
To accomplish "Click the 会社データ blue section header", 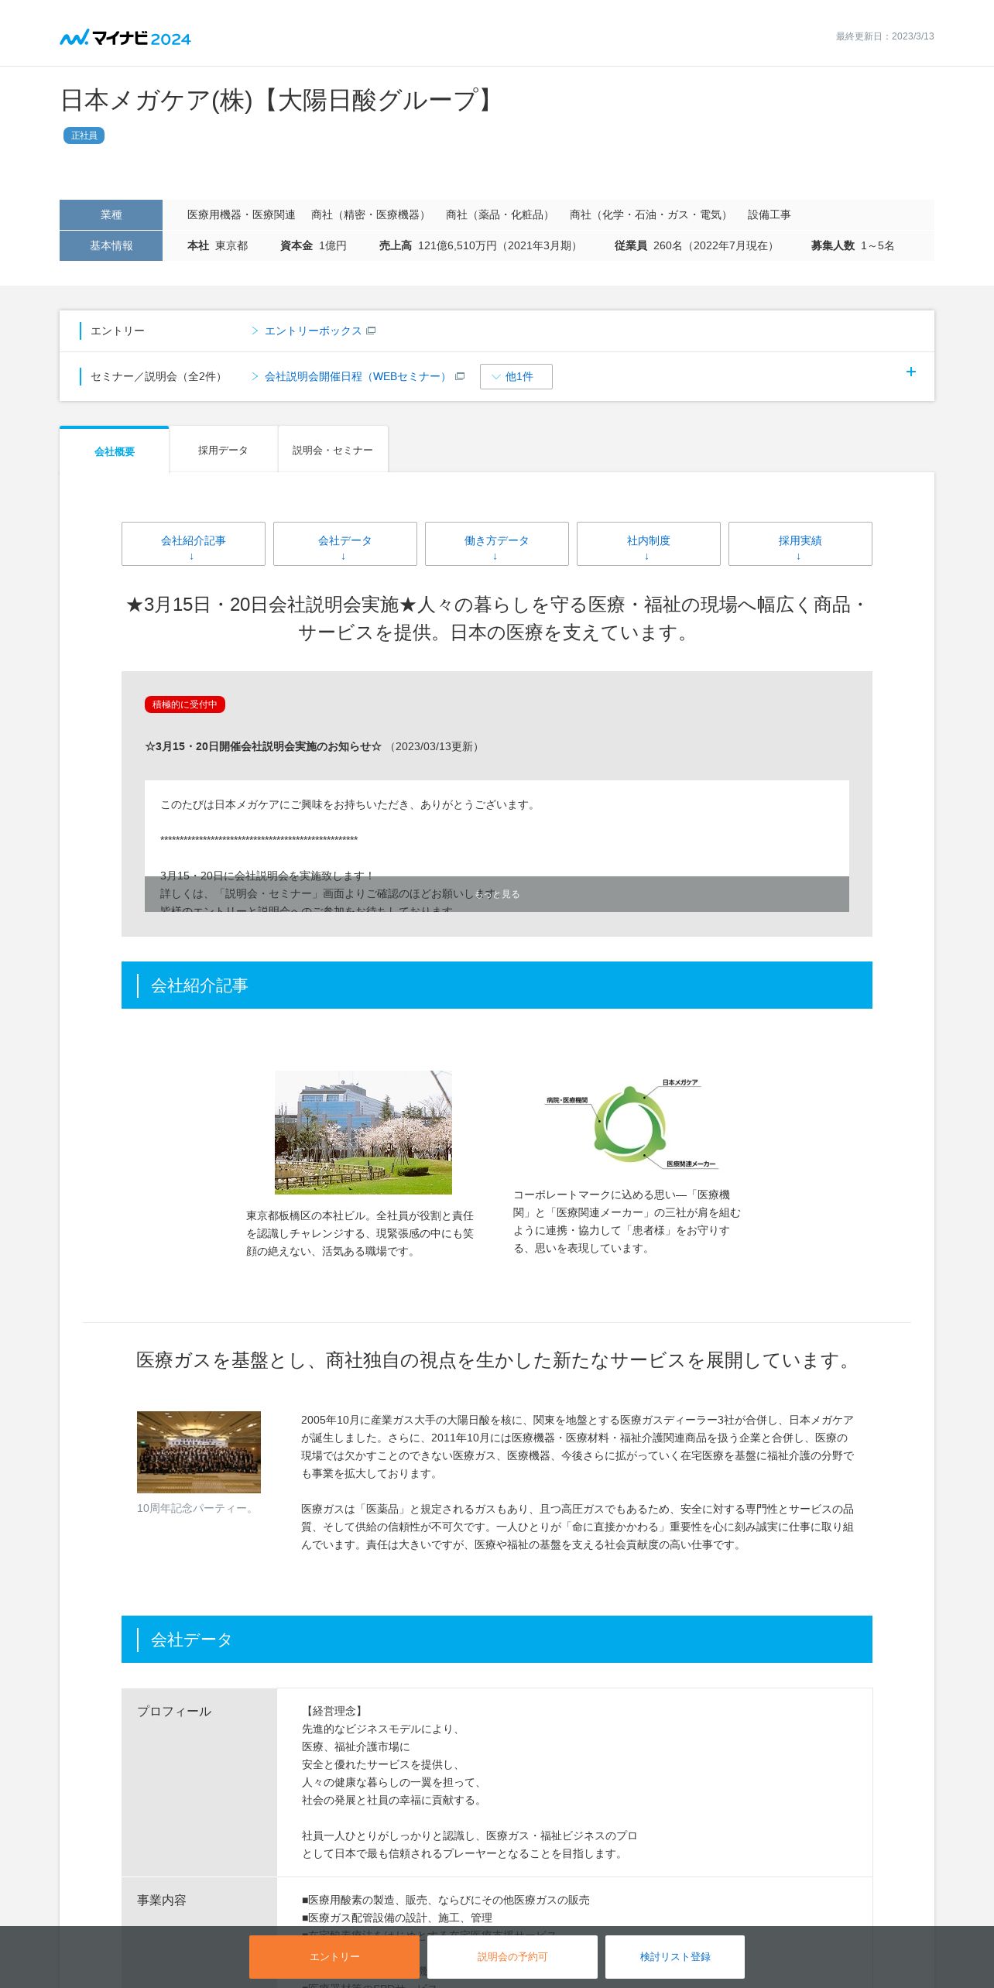I will click(x=497, y=1640).
